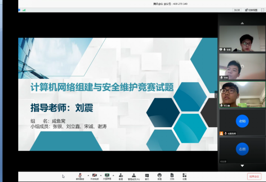Expand the share screen options arrow
This screenshot has width=266, height=182.
[x=113, y=175]
